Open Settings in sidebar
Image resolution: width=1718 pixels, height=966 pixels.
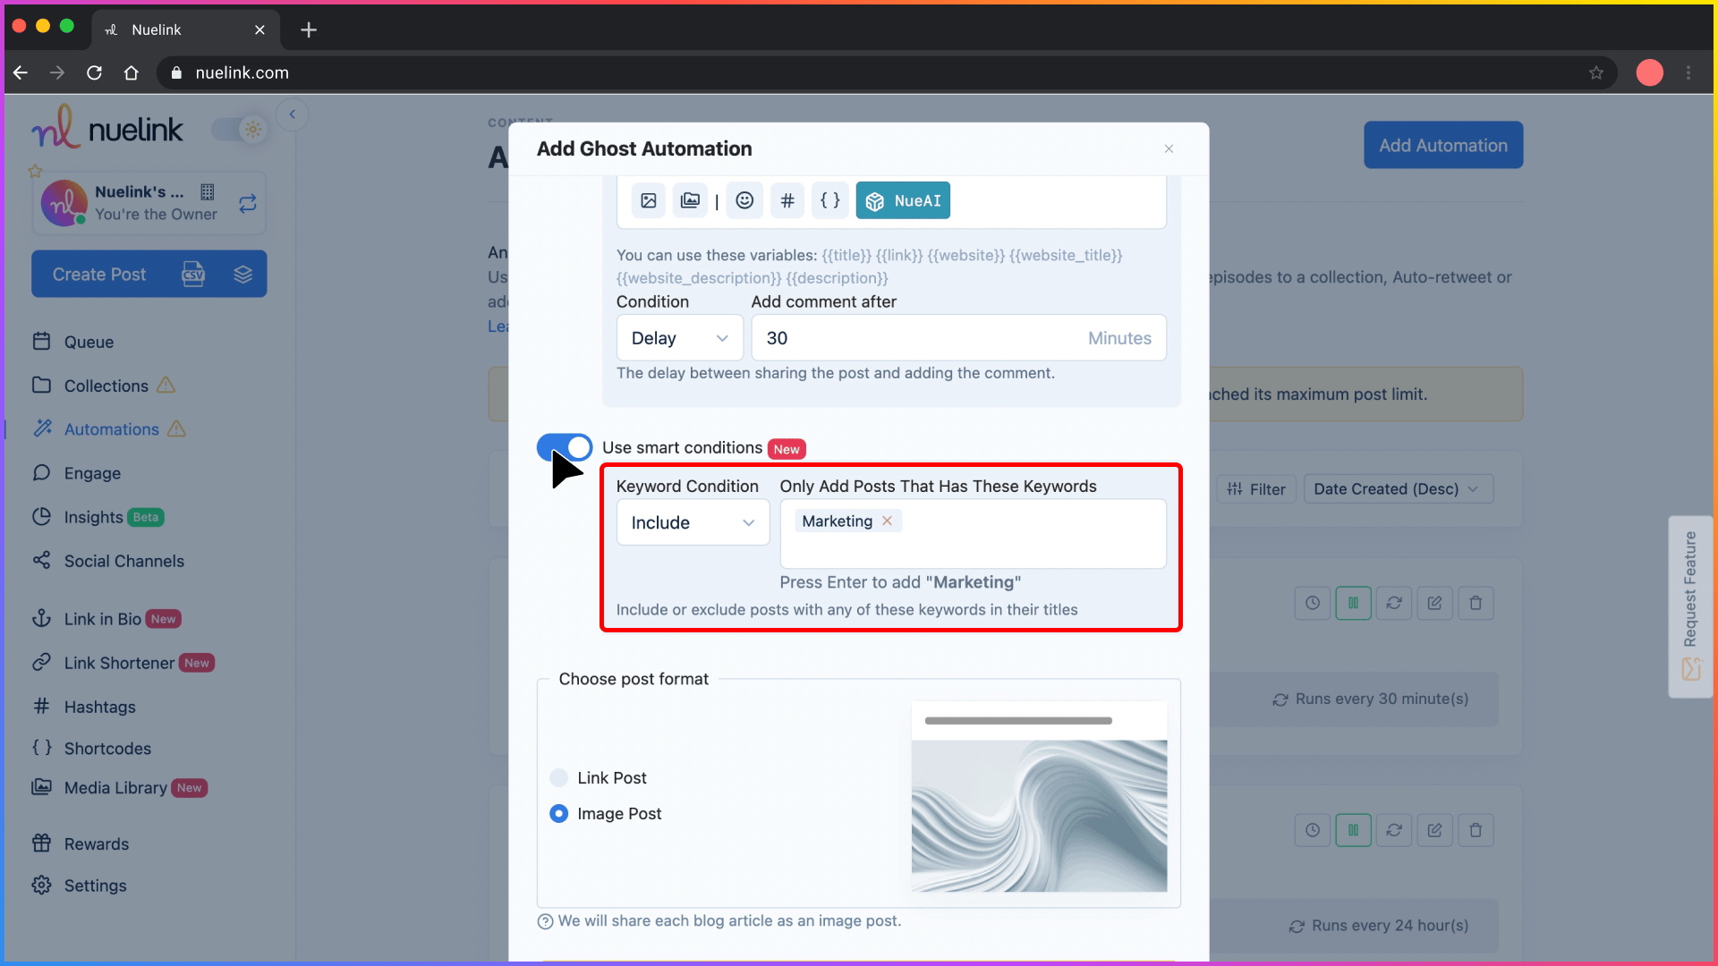pos(95,885)
